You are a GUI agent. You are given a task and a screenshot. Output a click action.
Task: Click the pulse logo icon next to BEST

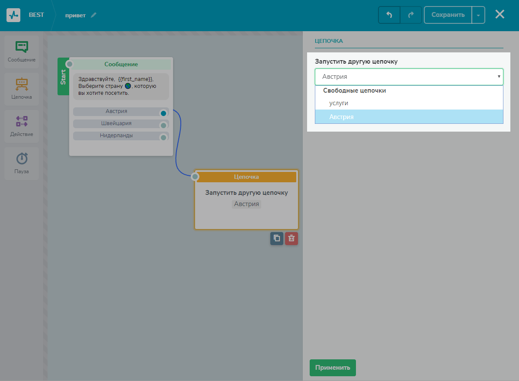[x=13, y=15]
